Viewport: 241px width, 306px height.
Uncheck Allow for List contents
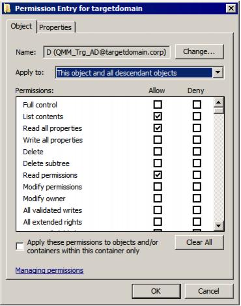point(158,117)
